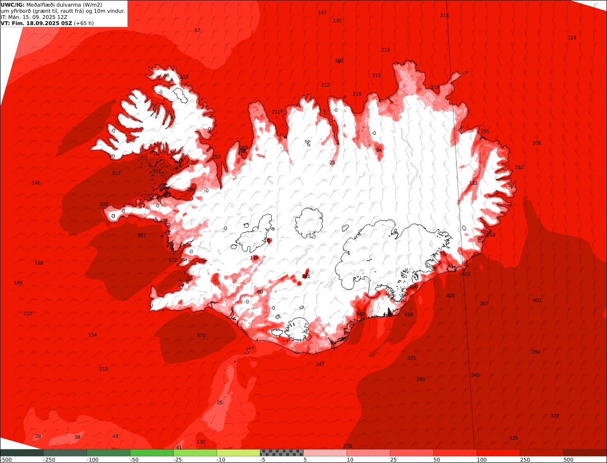Click the map value 325 southeast of Iceland
Viewport: 607px width, 463px height.
point(412,358)
